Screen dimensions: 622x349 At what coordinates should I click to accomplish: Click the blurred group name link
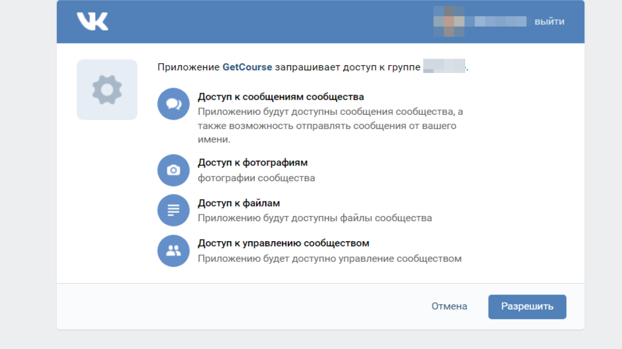[x=444, y=66]
